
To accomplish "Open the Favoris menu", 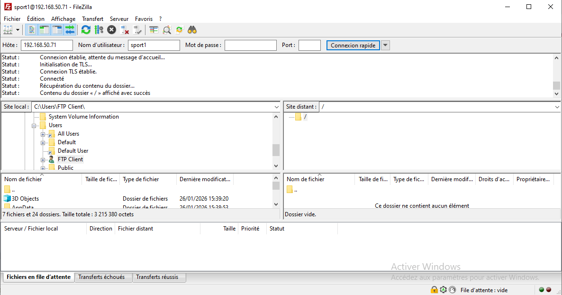I will 144,18.
